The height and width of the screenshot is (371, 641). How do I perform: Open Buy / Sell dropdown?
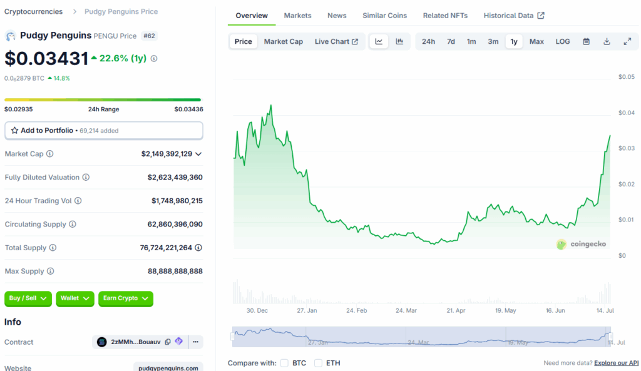pos(28,298)
